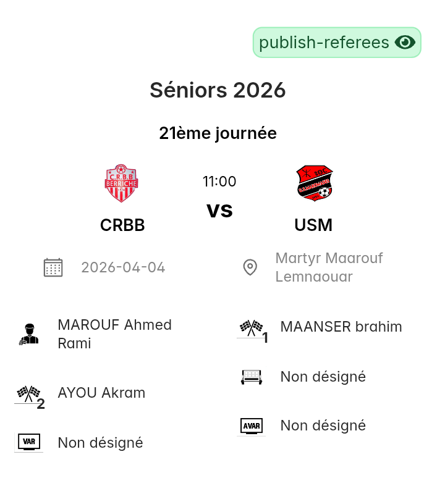Select referee name MAROUF Ahmed Rami
Image resolution: width=445 pixels, height=499 pixels.
[114, 334]
